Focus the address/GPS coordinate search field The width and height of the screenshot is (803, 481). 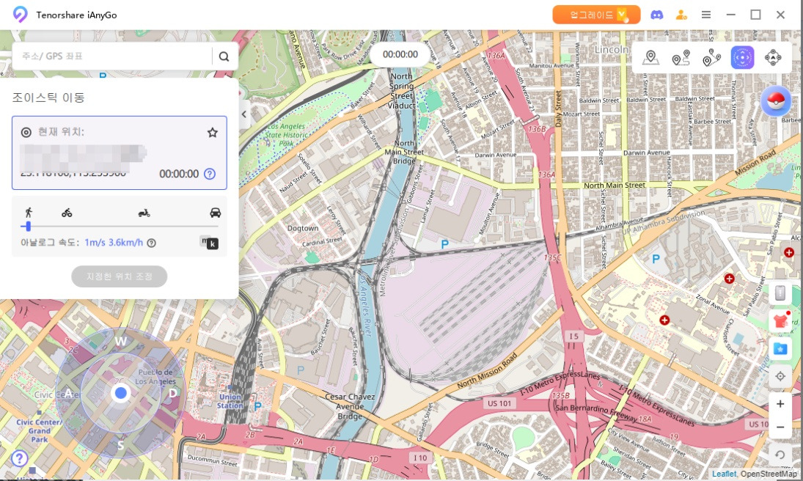pos(112,56)
